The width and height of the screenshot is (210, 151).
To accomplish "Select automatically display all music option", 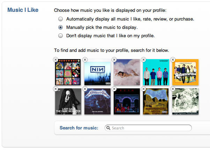I will click(61, 19).
